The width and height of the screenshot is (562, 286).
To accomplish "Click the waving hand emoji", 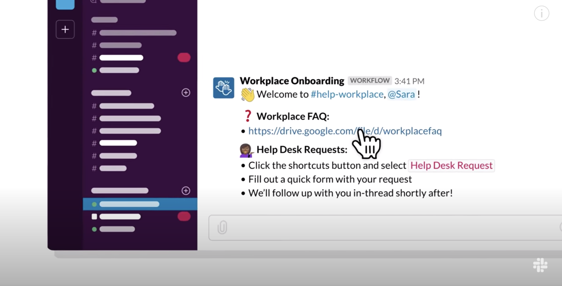I will pyautogui.click(x=247, y=95).
